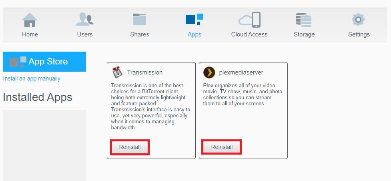
Task: Reinstall the Transmission app
Action: pyautogui.click(x=130, y=147)
